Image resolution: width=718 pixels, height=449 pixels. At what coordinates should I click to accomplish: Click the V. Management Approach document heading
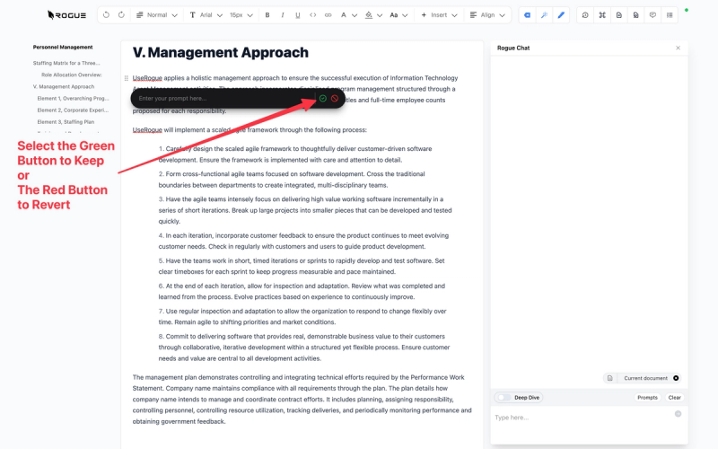point(221,53)
